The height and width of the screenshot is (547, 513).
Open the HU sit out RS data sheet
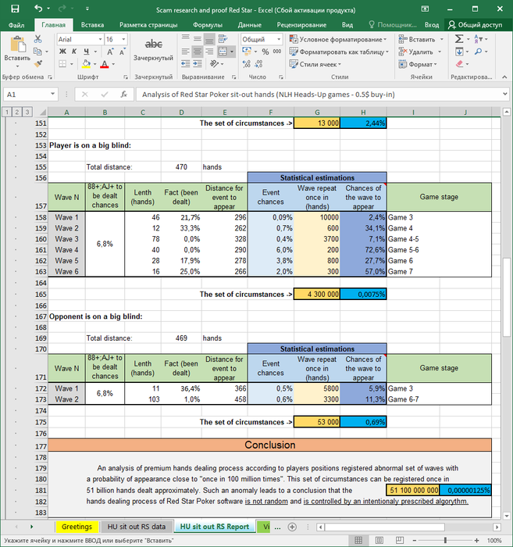137,527
